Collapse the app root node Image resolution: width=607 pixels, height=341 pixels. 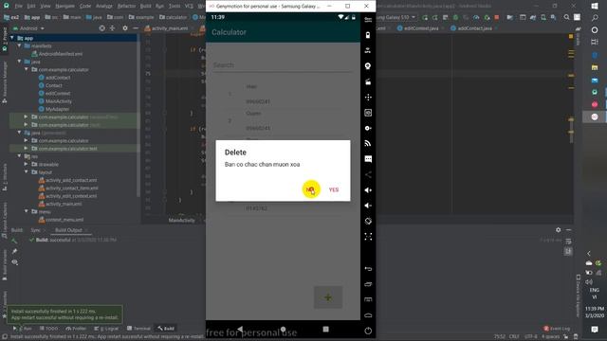pyautogui.click(x=12, y=38)
